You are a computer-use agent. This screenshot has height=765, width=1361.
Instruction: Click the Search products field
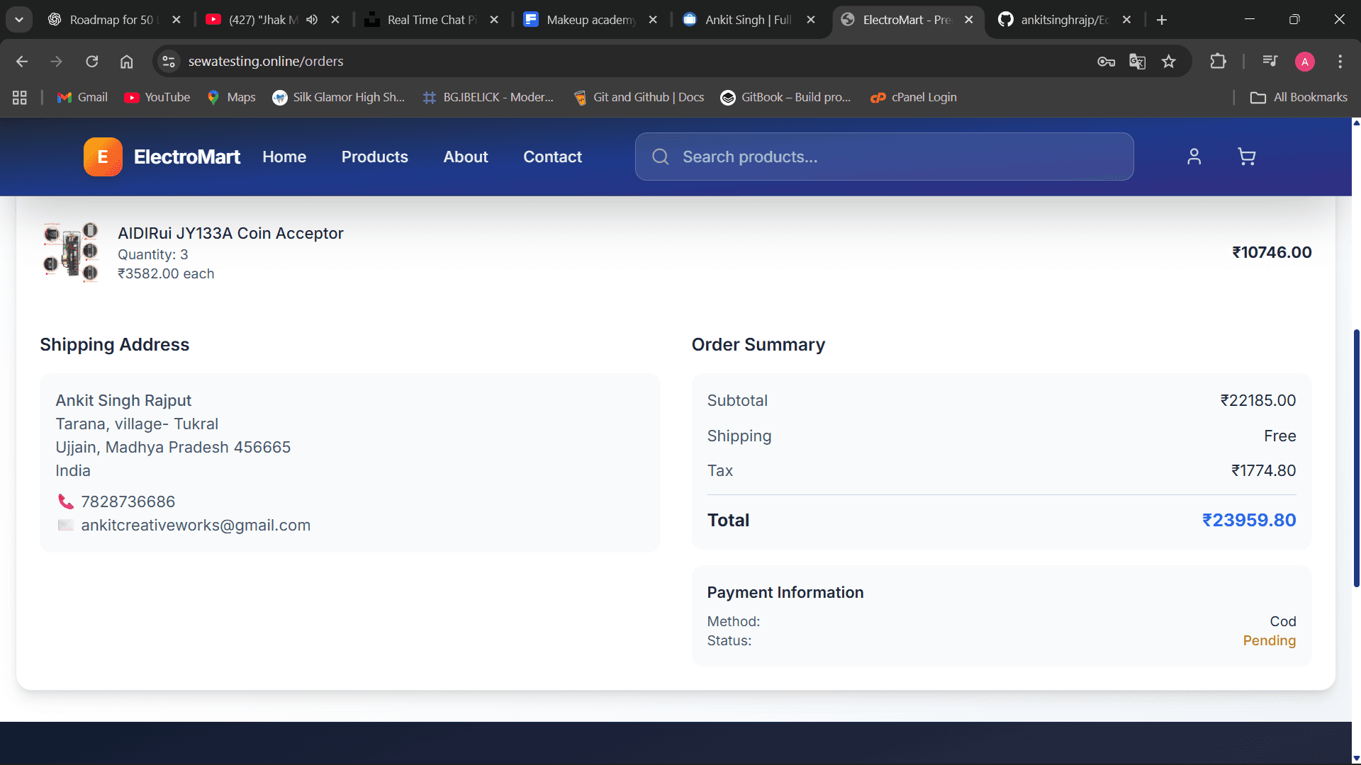(x=884, y=157)
